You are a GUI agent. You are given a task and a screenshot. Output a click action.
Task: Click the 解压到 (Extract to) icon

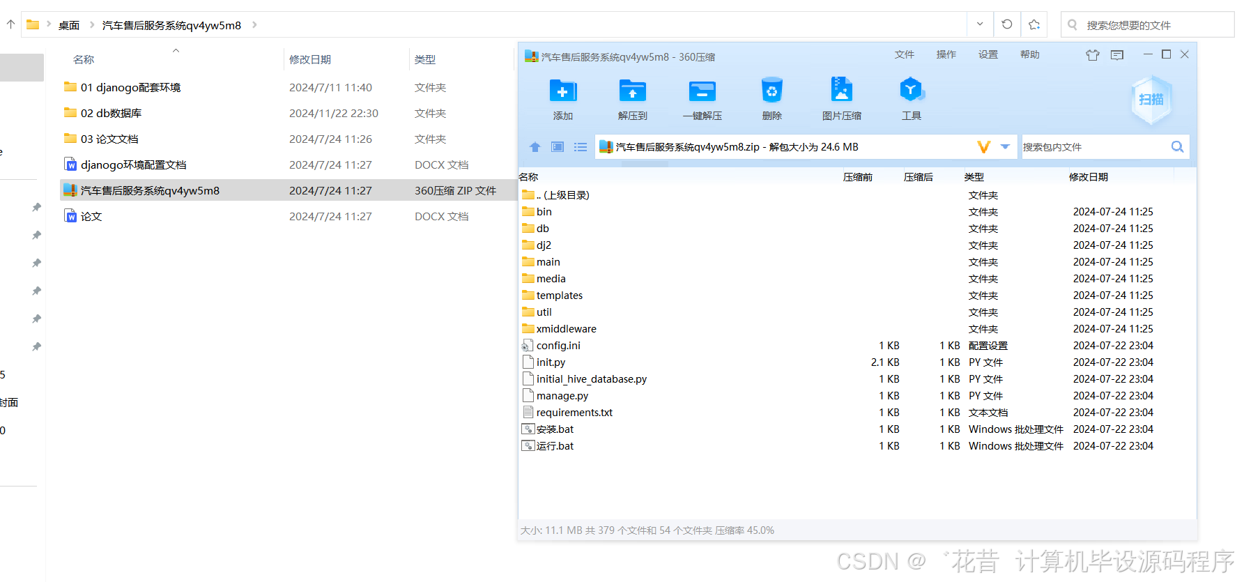[633, 91]
